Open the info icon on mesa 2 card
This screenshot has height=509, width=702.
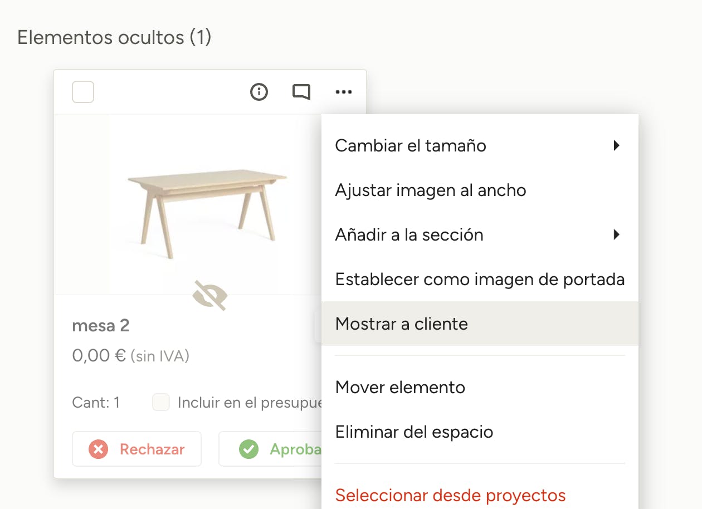point(259,92)
